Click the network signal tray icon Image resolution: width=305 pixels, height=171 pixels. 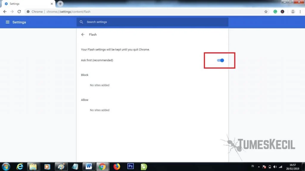280,167
